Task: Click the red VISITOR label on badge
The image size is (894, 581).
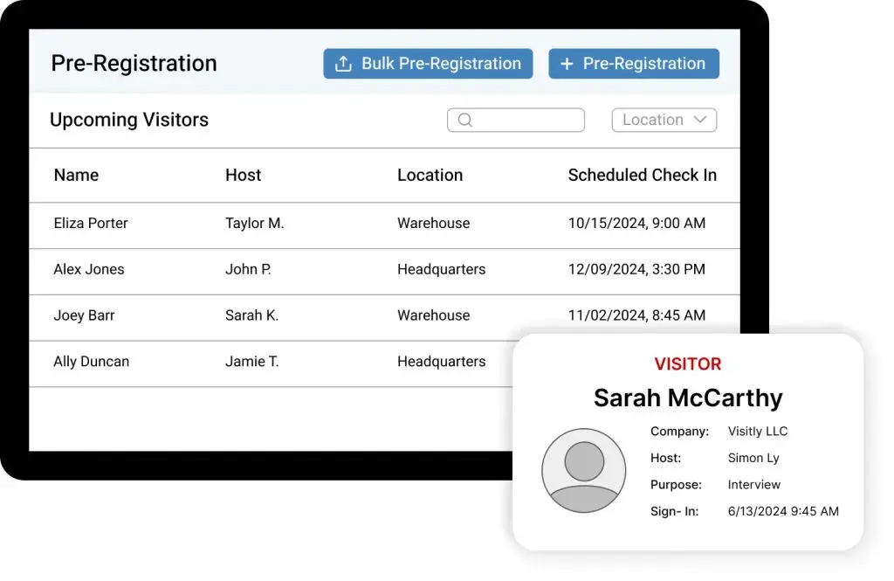Action: coord(688,364)
